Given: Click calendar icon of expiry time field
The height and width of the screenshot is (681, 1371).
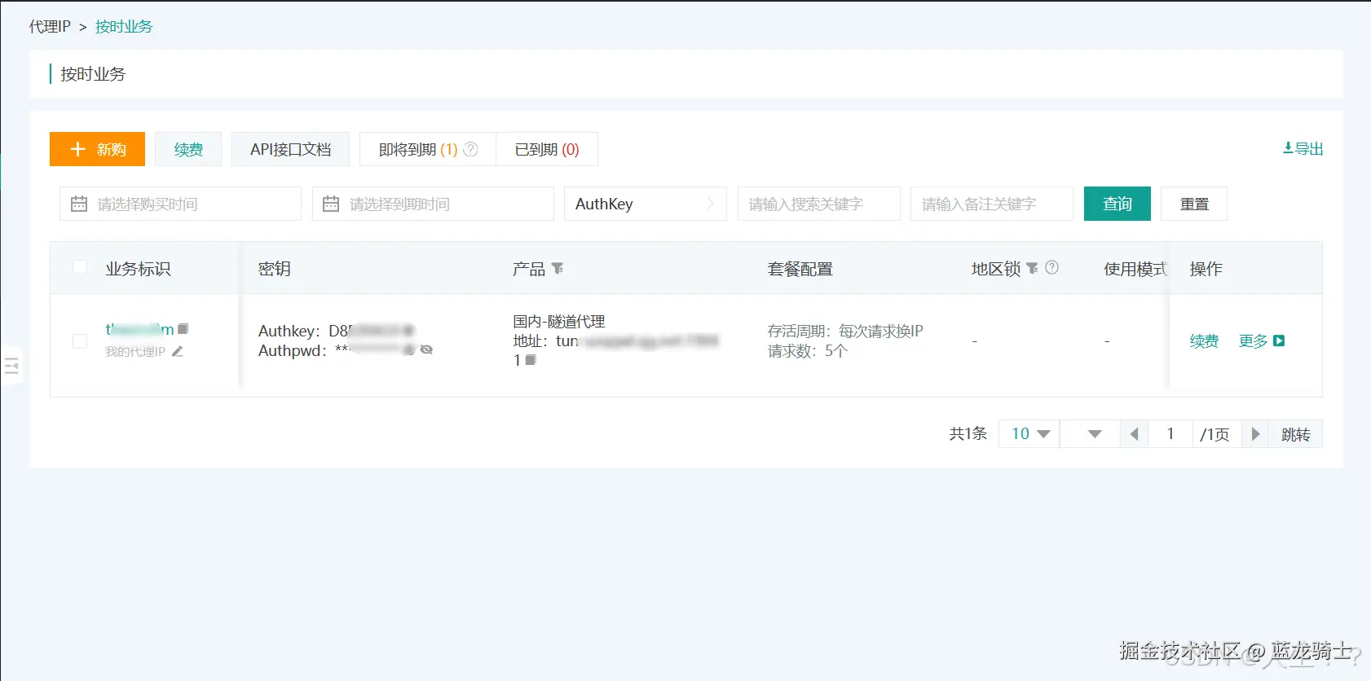Looking at the screenshot, I should point(331,204).
